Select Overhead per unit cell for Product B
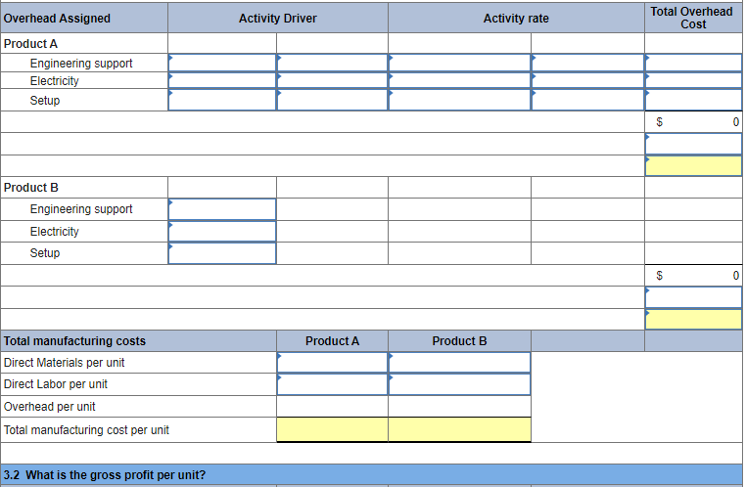The image size is (746, 487). click(x=459, y=407)
